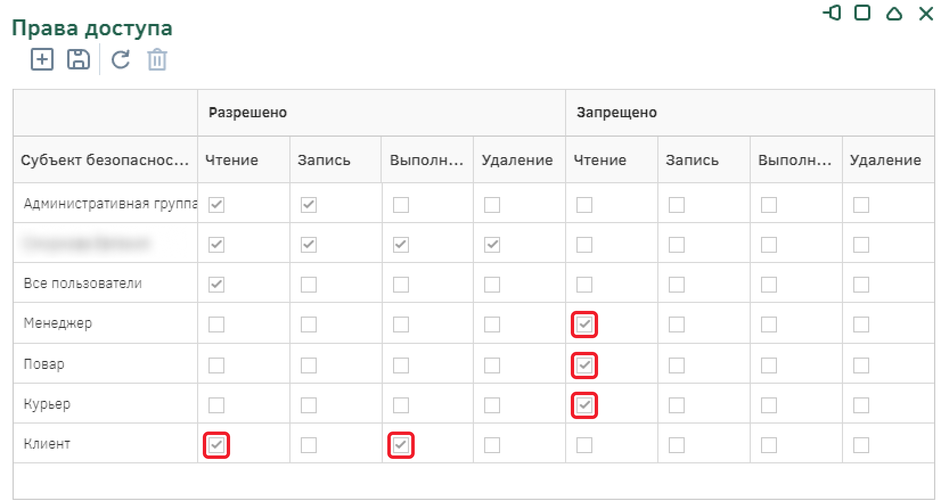Click the trash delete icon in toolbar

click(x=157, y=60)
